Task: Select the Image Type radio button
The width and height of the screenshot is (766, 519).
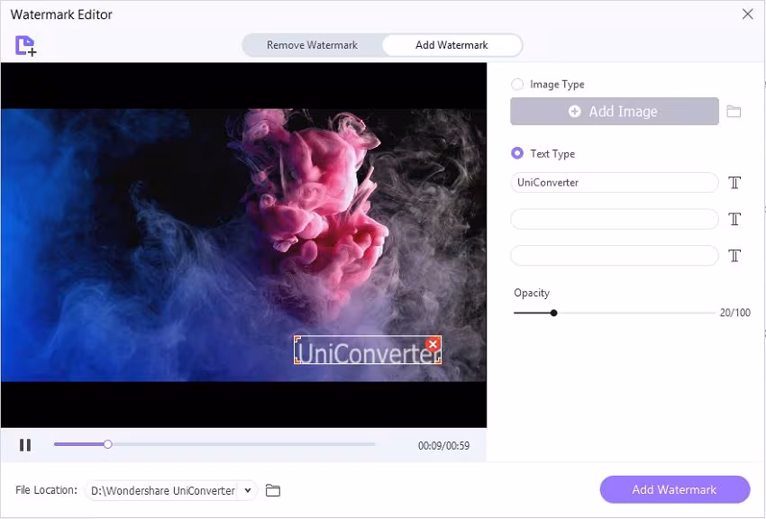Action: tap(517, 85)
